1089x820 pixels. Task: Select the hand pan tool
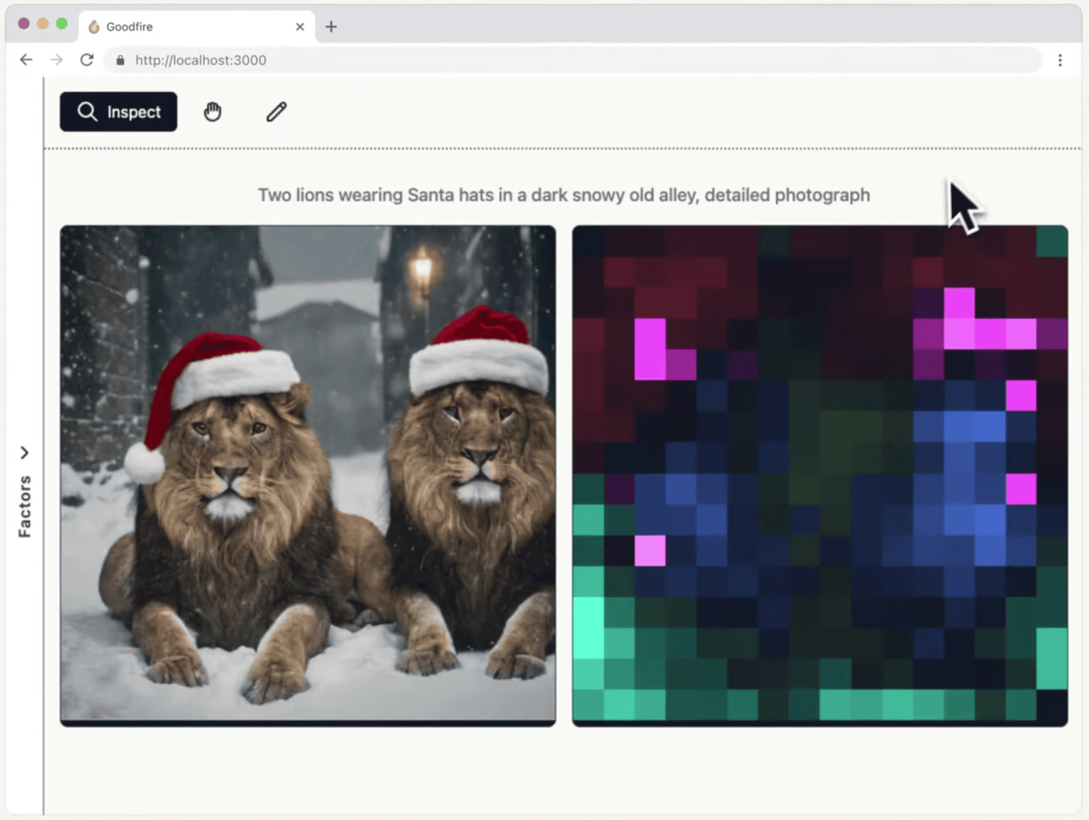pos(213,111)
